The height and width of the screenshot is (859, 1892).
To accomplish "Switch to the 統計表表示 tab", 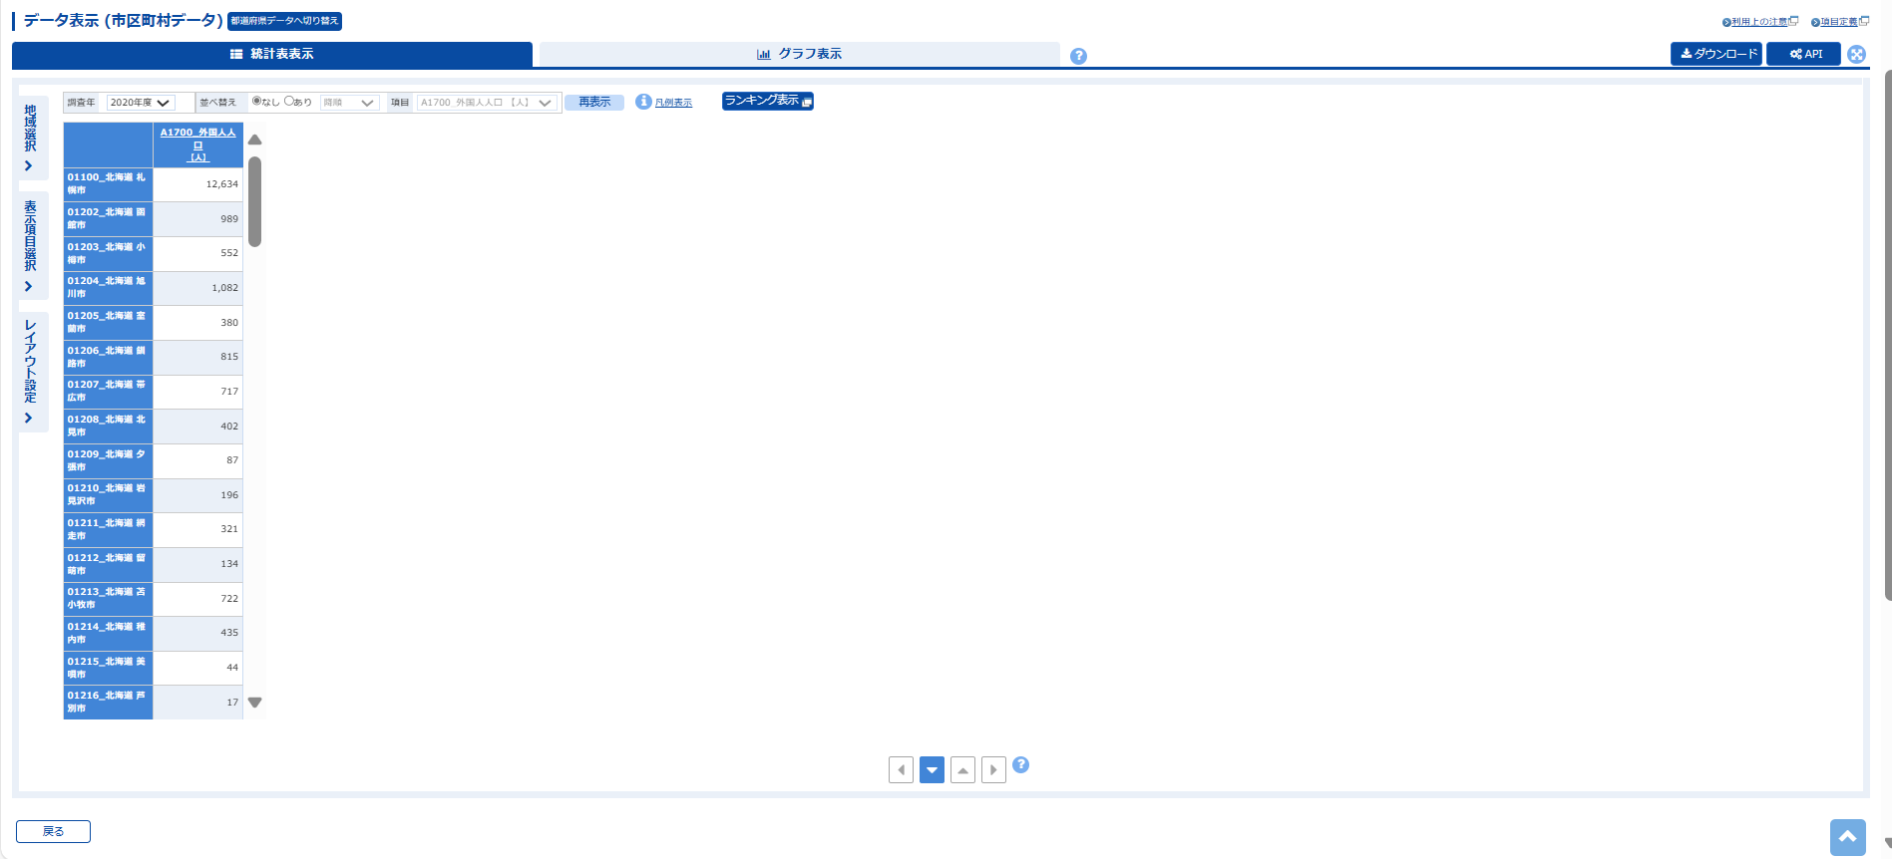I will (271, 54).
